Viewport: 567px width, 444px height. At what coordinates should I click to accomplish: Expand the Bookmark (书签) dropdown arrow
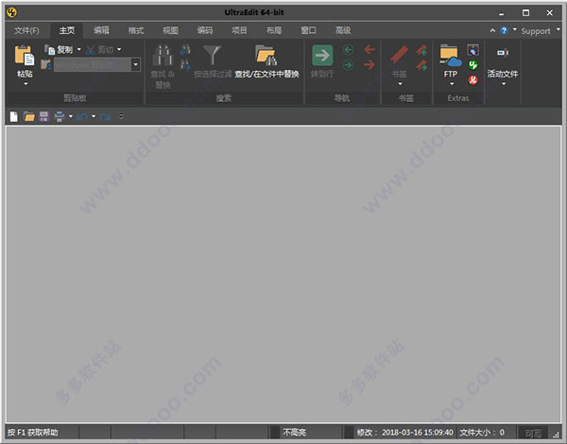400,84
